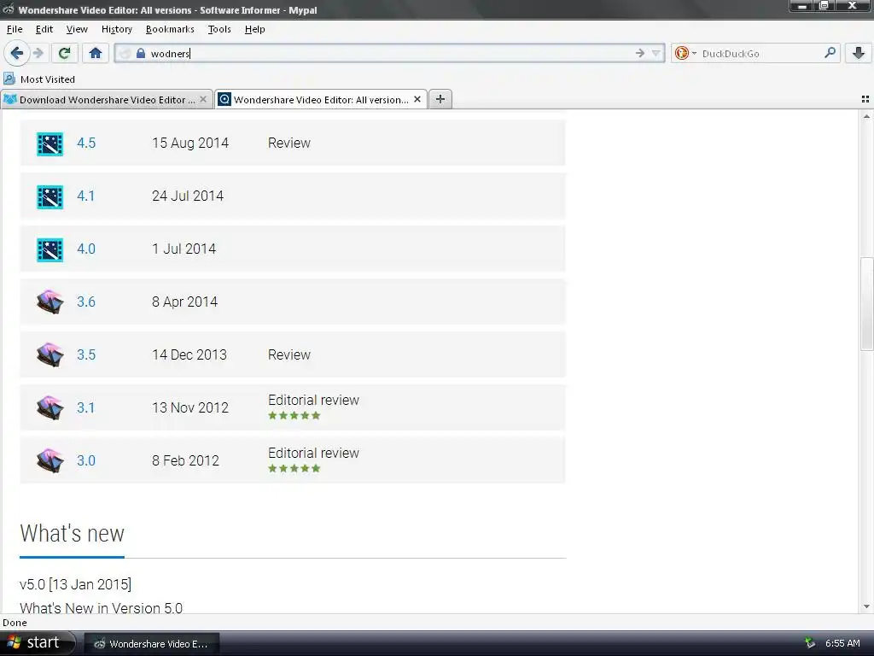Click the version 3.1 app icon
Screen dimensions: 874x656
(x=50, y=407)
